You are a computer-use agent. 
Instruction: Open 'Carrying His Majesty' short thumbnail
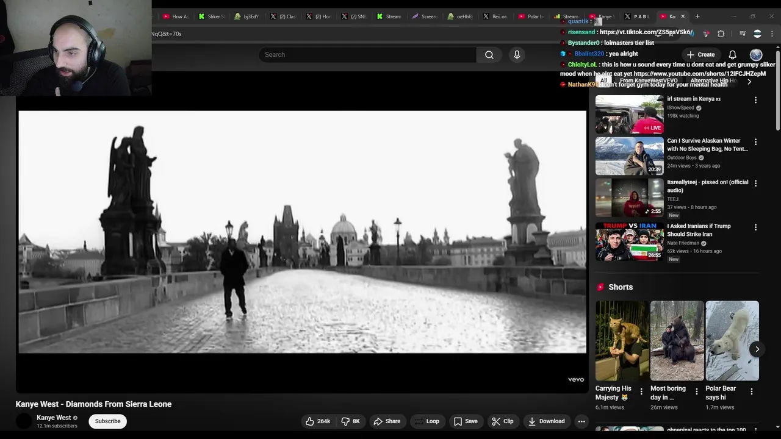[622, 341]
